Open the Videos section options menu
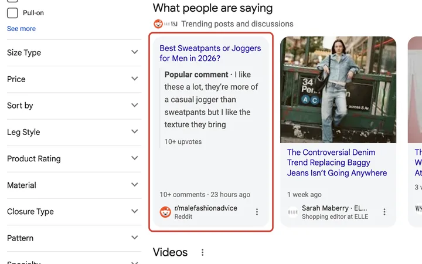Viewport: 422px width, 264px height. pos(202,252)
